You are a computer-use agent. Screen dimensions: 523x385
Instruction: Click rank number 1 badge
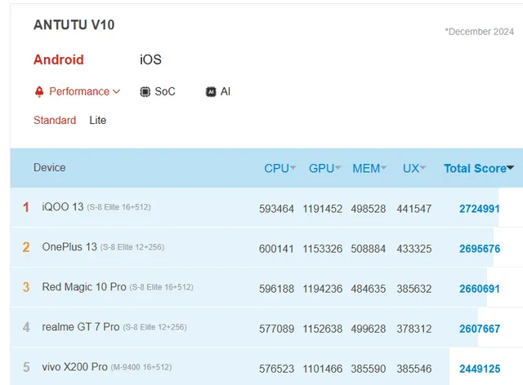tap(26, 207)
